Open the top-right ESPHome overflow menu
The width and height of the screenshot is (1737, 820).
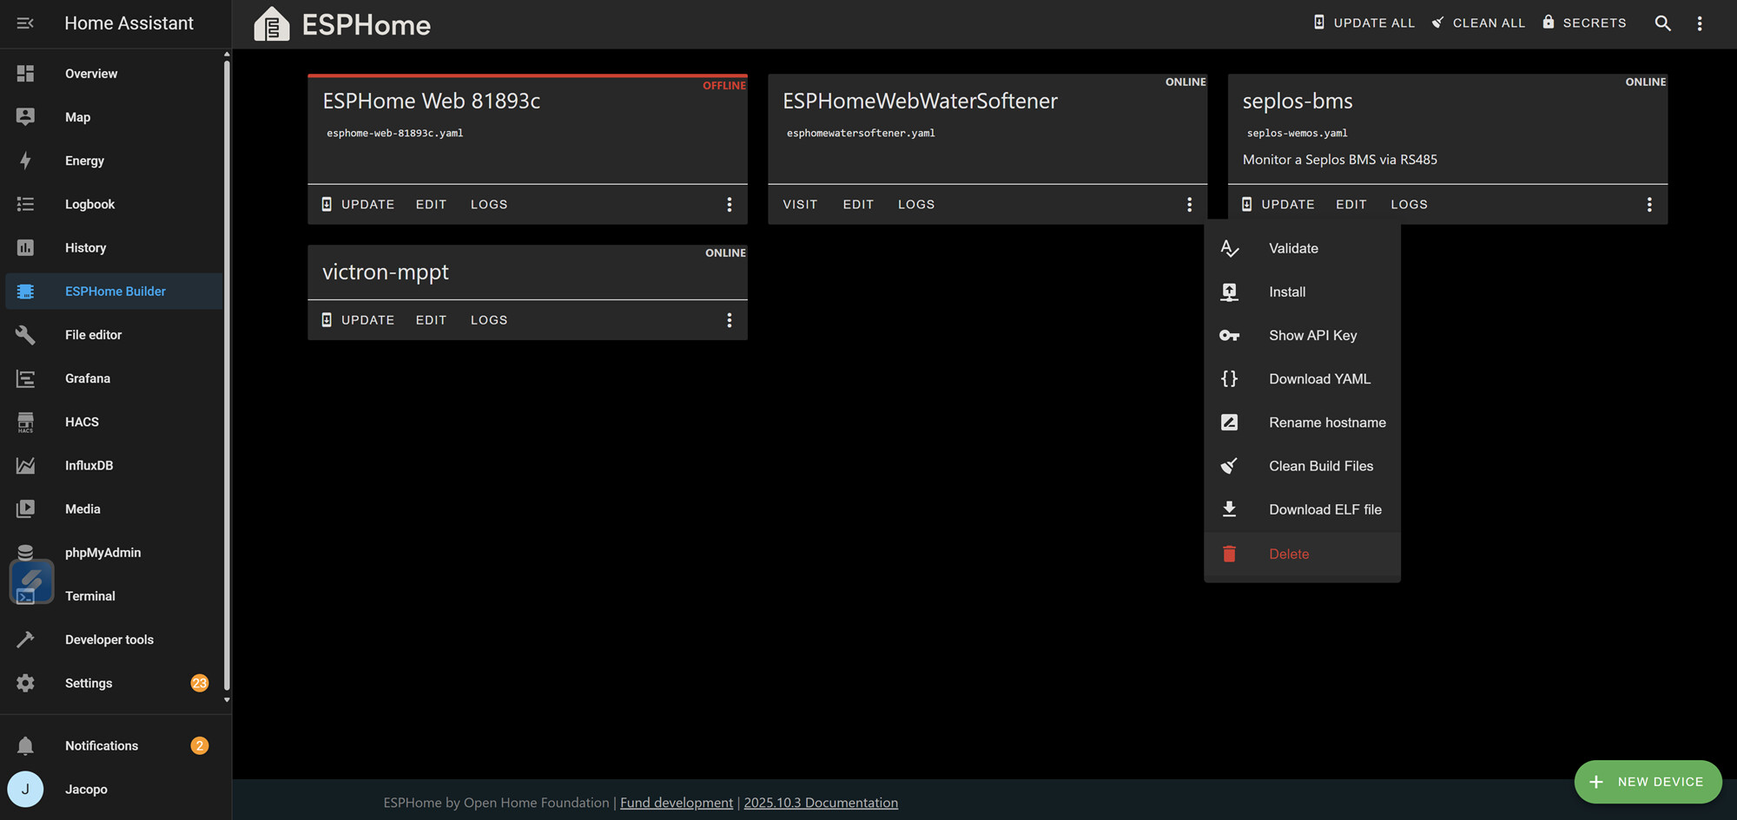1700,23
